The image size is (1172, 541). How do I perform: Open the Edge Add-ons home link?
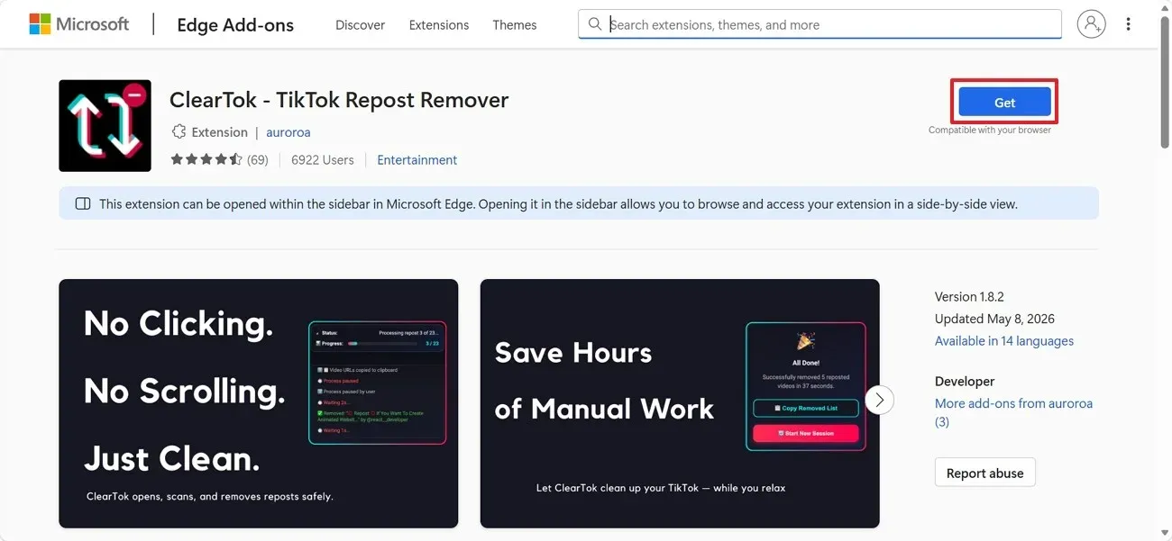(x=235, y=25)
